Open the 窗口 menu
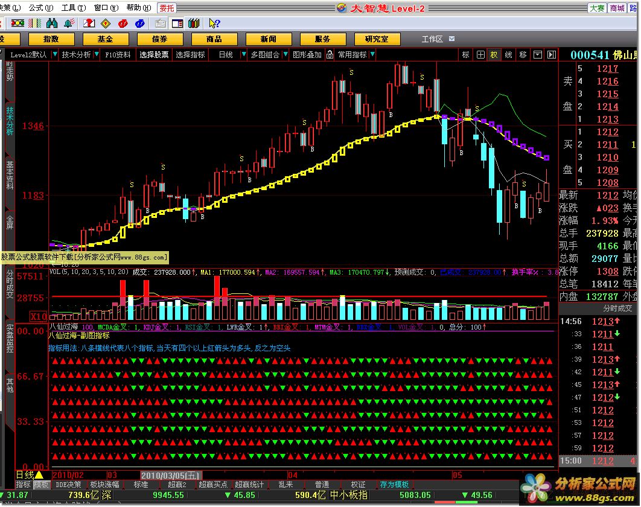The image size is (641, 507). click(106, 8)
